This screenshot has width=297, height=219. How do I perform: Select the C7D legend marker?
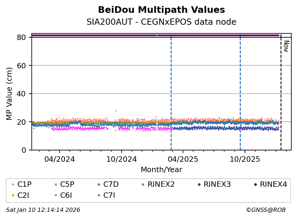(99, 185)
